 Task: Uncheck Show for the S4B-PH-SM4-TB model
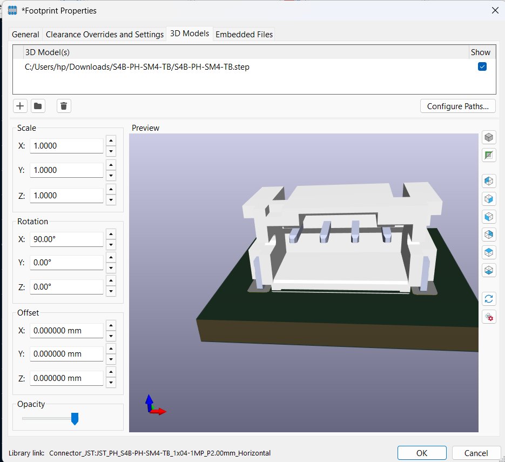(483, 68)
